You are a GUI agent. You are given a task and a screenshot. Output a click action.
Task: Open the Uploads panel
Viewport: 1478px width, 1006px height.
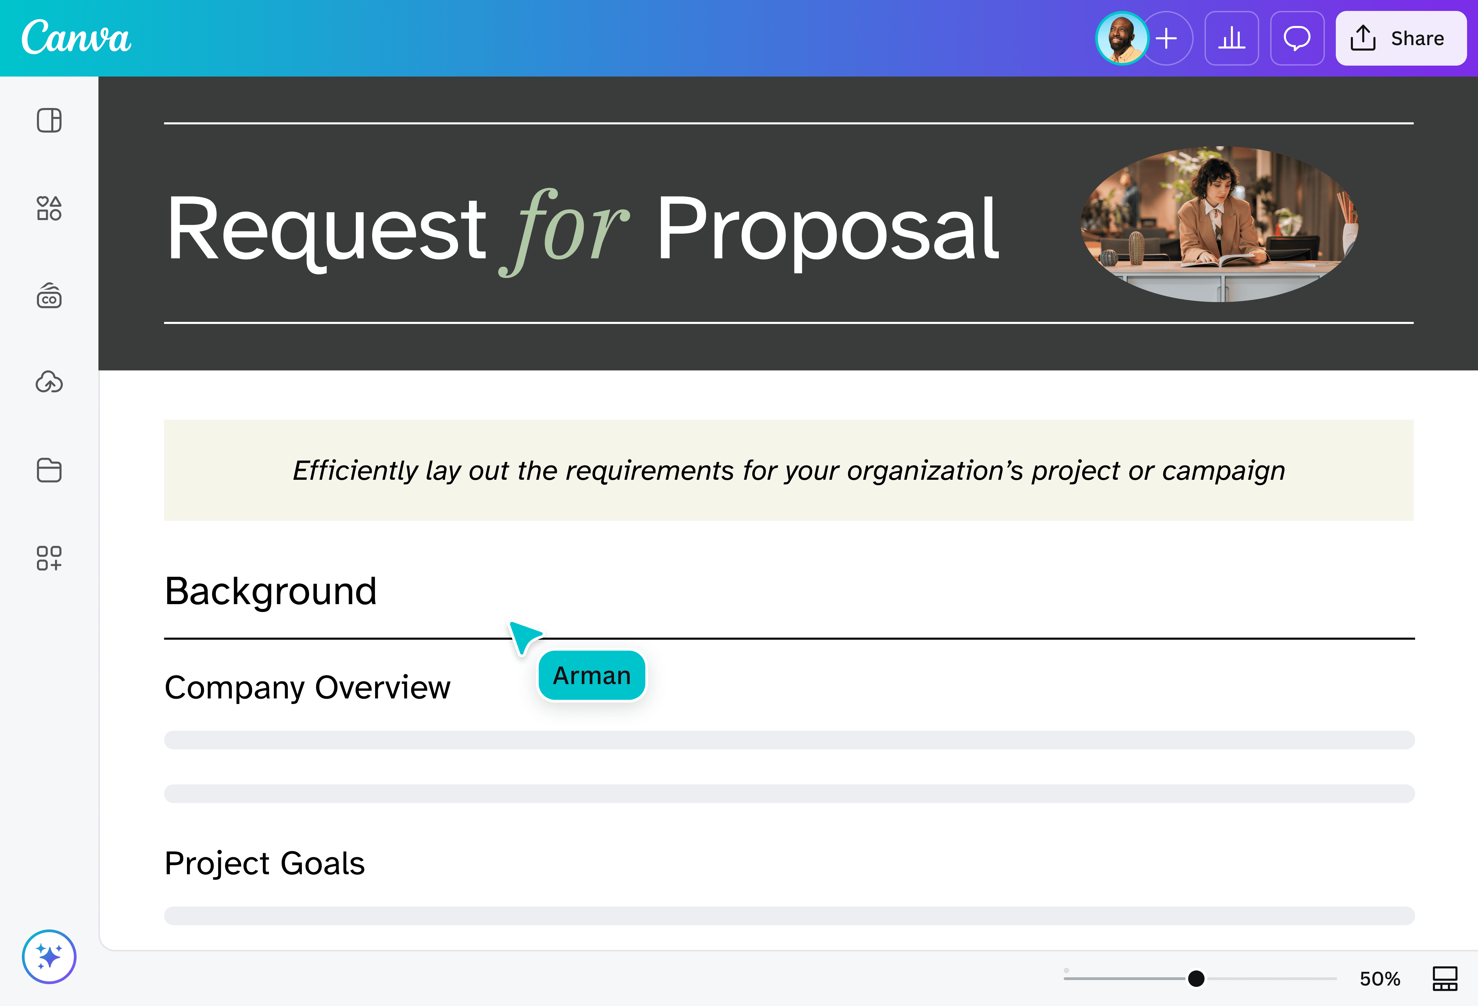coord(49,382)
